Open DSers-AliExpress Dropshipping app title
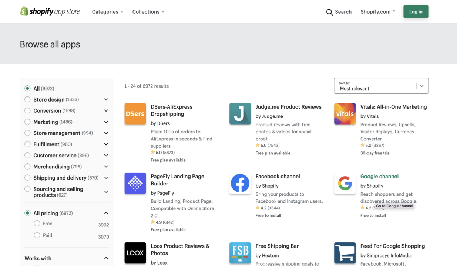The height and width of the screenshot is (266, 457). pyautogui.click(x=172, y=110)
